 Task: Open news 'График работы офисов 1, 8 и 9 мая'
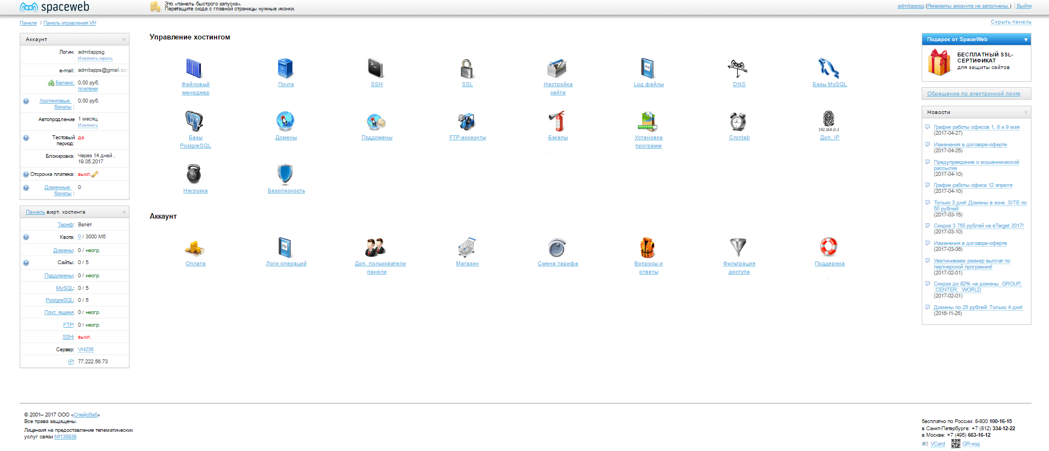pos(977,127)
